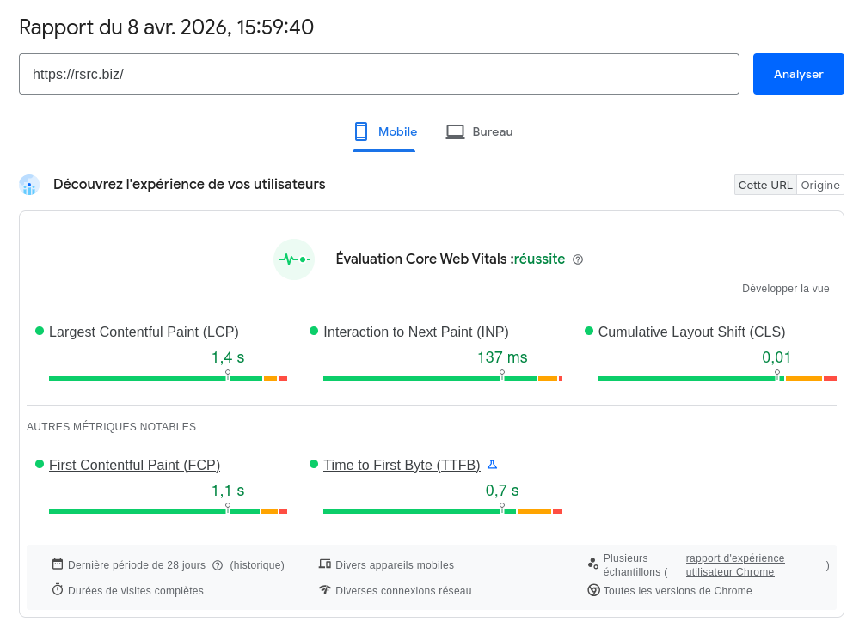The width and height of the screenshot is (859, 628).
Task: Click the rapport d'expérience utilisateur Chrome link
Action: (734, 564)
